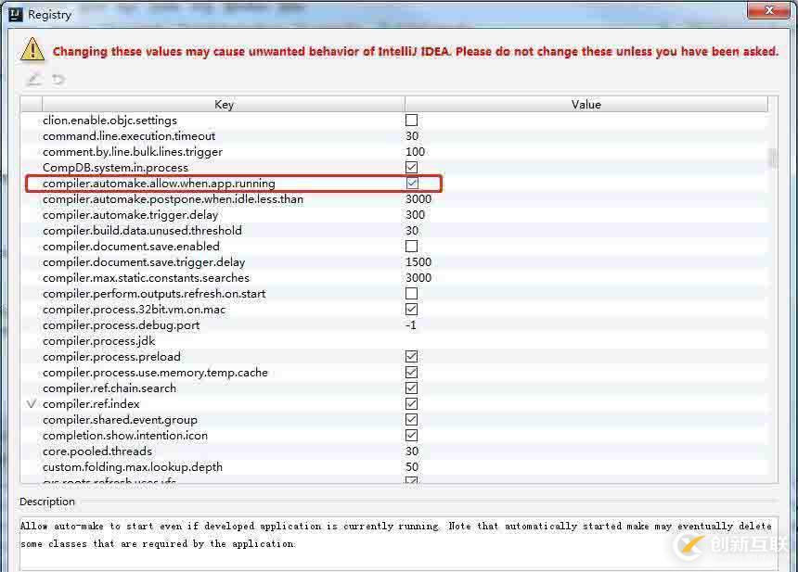This screenshot has width=798, height=572.
Task: Click value 3000 of compiler.automake.postpone.when.idle.less.than
Action: click(418, 198)
